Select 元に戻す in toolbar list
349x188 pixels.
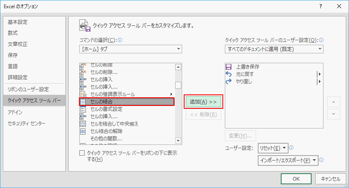click(x=274, y=74)
